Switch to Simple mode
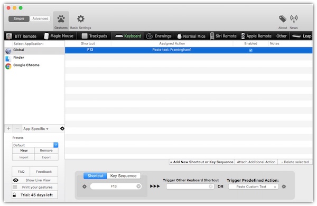The height and width of the screenshot is (206, 317). click(x=19, y=18)
